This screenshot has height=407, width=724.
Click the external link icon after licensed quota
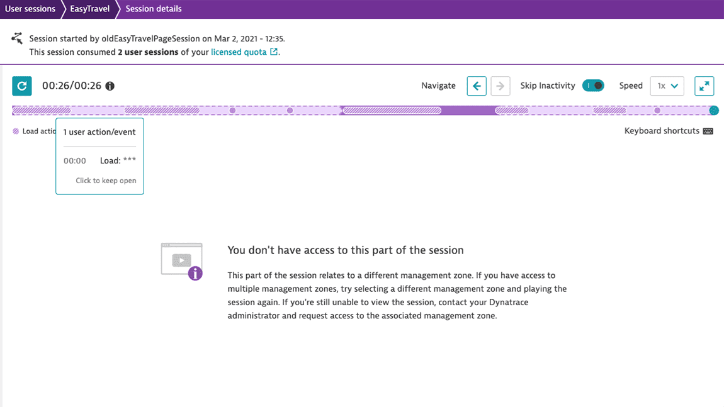coord(274,52)
